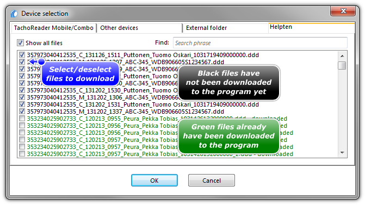Confirm selection with OK button

point(154,181)
